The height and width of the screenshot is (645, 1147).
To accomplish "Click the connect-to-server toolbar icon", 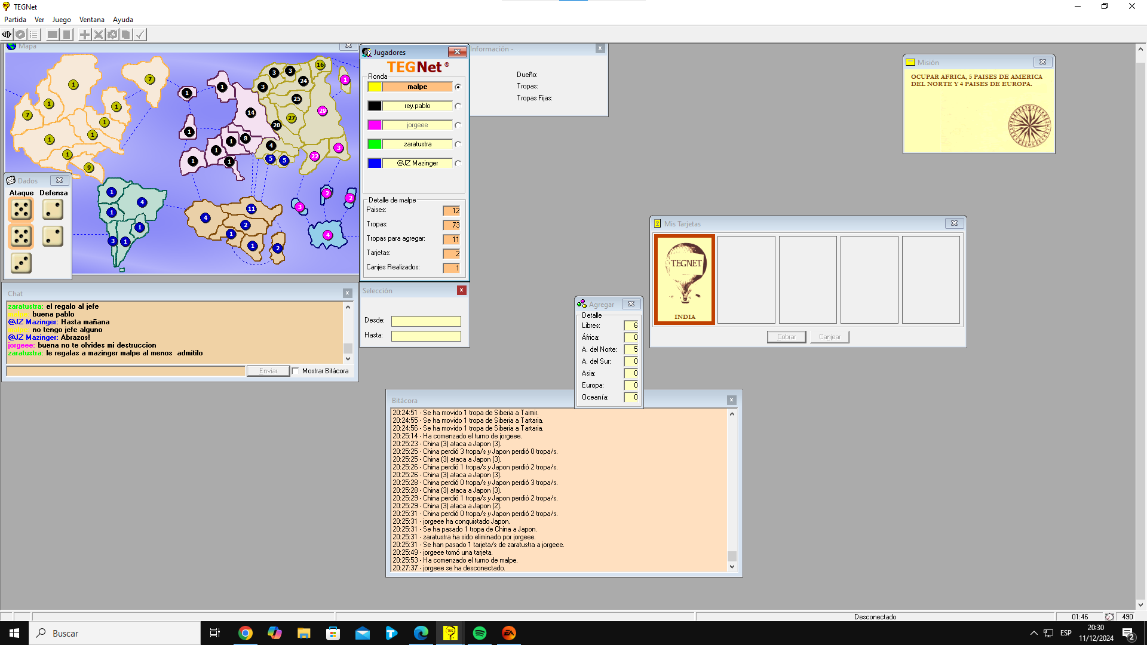I will click(x=7, y=35).
